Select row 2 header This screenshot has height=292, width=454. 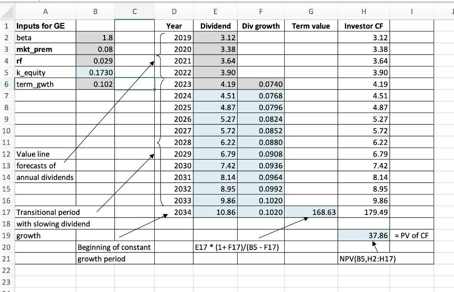pos(7,38)
